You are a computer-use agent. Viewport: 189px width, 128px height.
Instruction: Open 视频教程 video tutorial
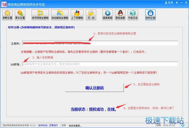(x=108, y=15)
